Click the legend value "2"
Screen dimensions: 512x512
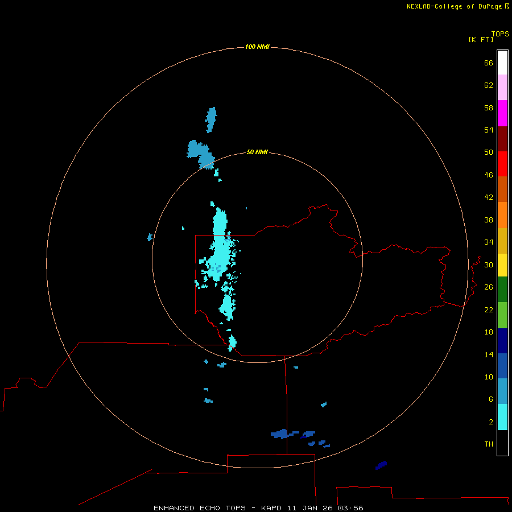[491, 422]
